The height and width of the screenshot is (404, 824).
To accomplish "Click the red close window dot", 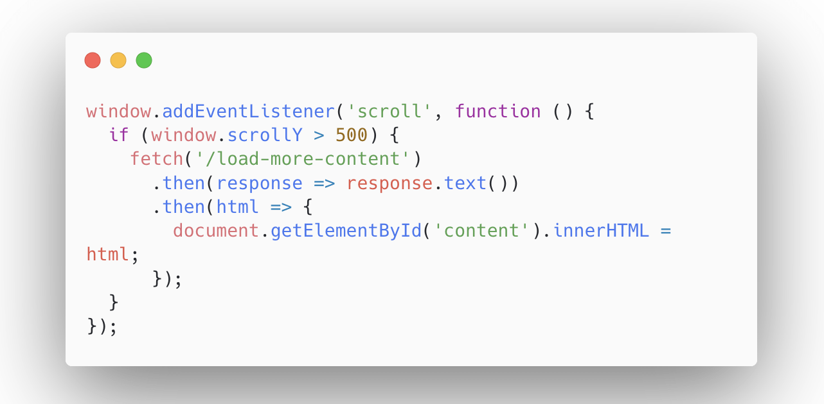I will click(x=93, y=60).
